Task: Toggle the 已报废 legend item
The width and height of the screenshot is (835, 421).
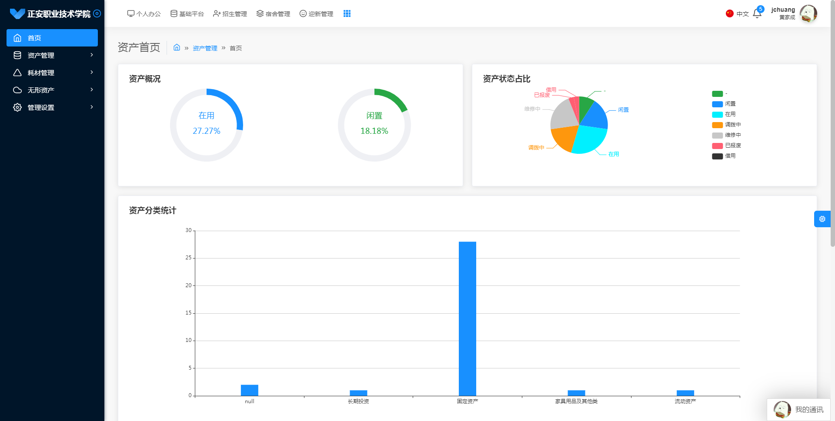Action: click(x=726, y=146)
